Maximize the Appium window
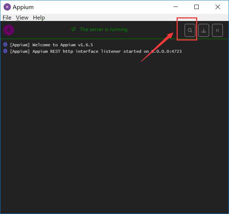Screen dimensions: 229x214 [196, 7]
